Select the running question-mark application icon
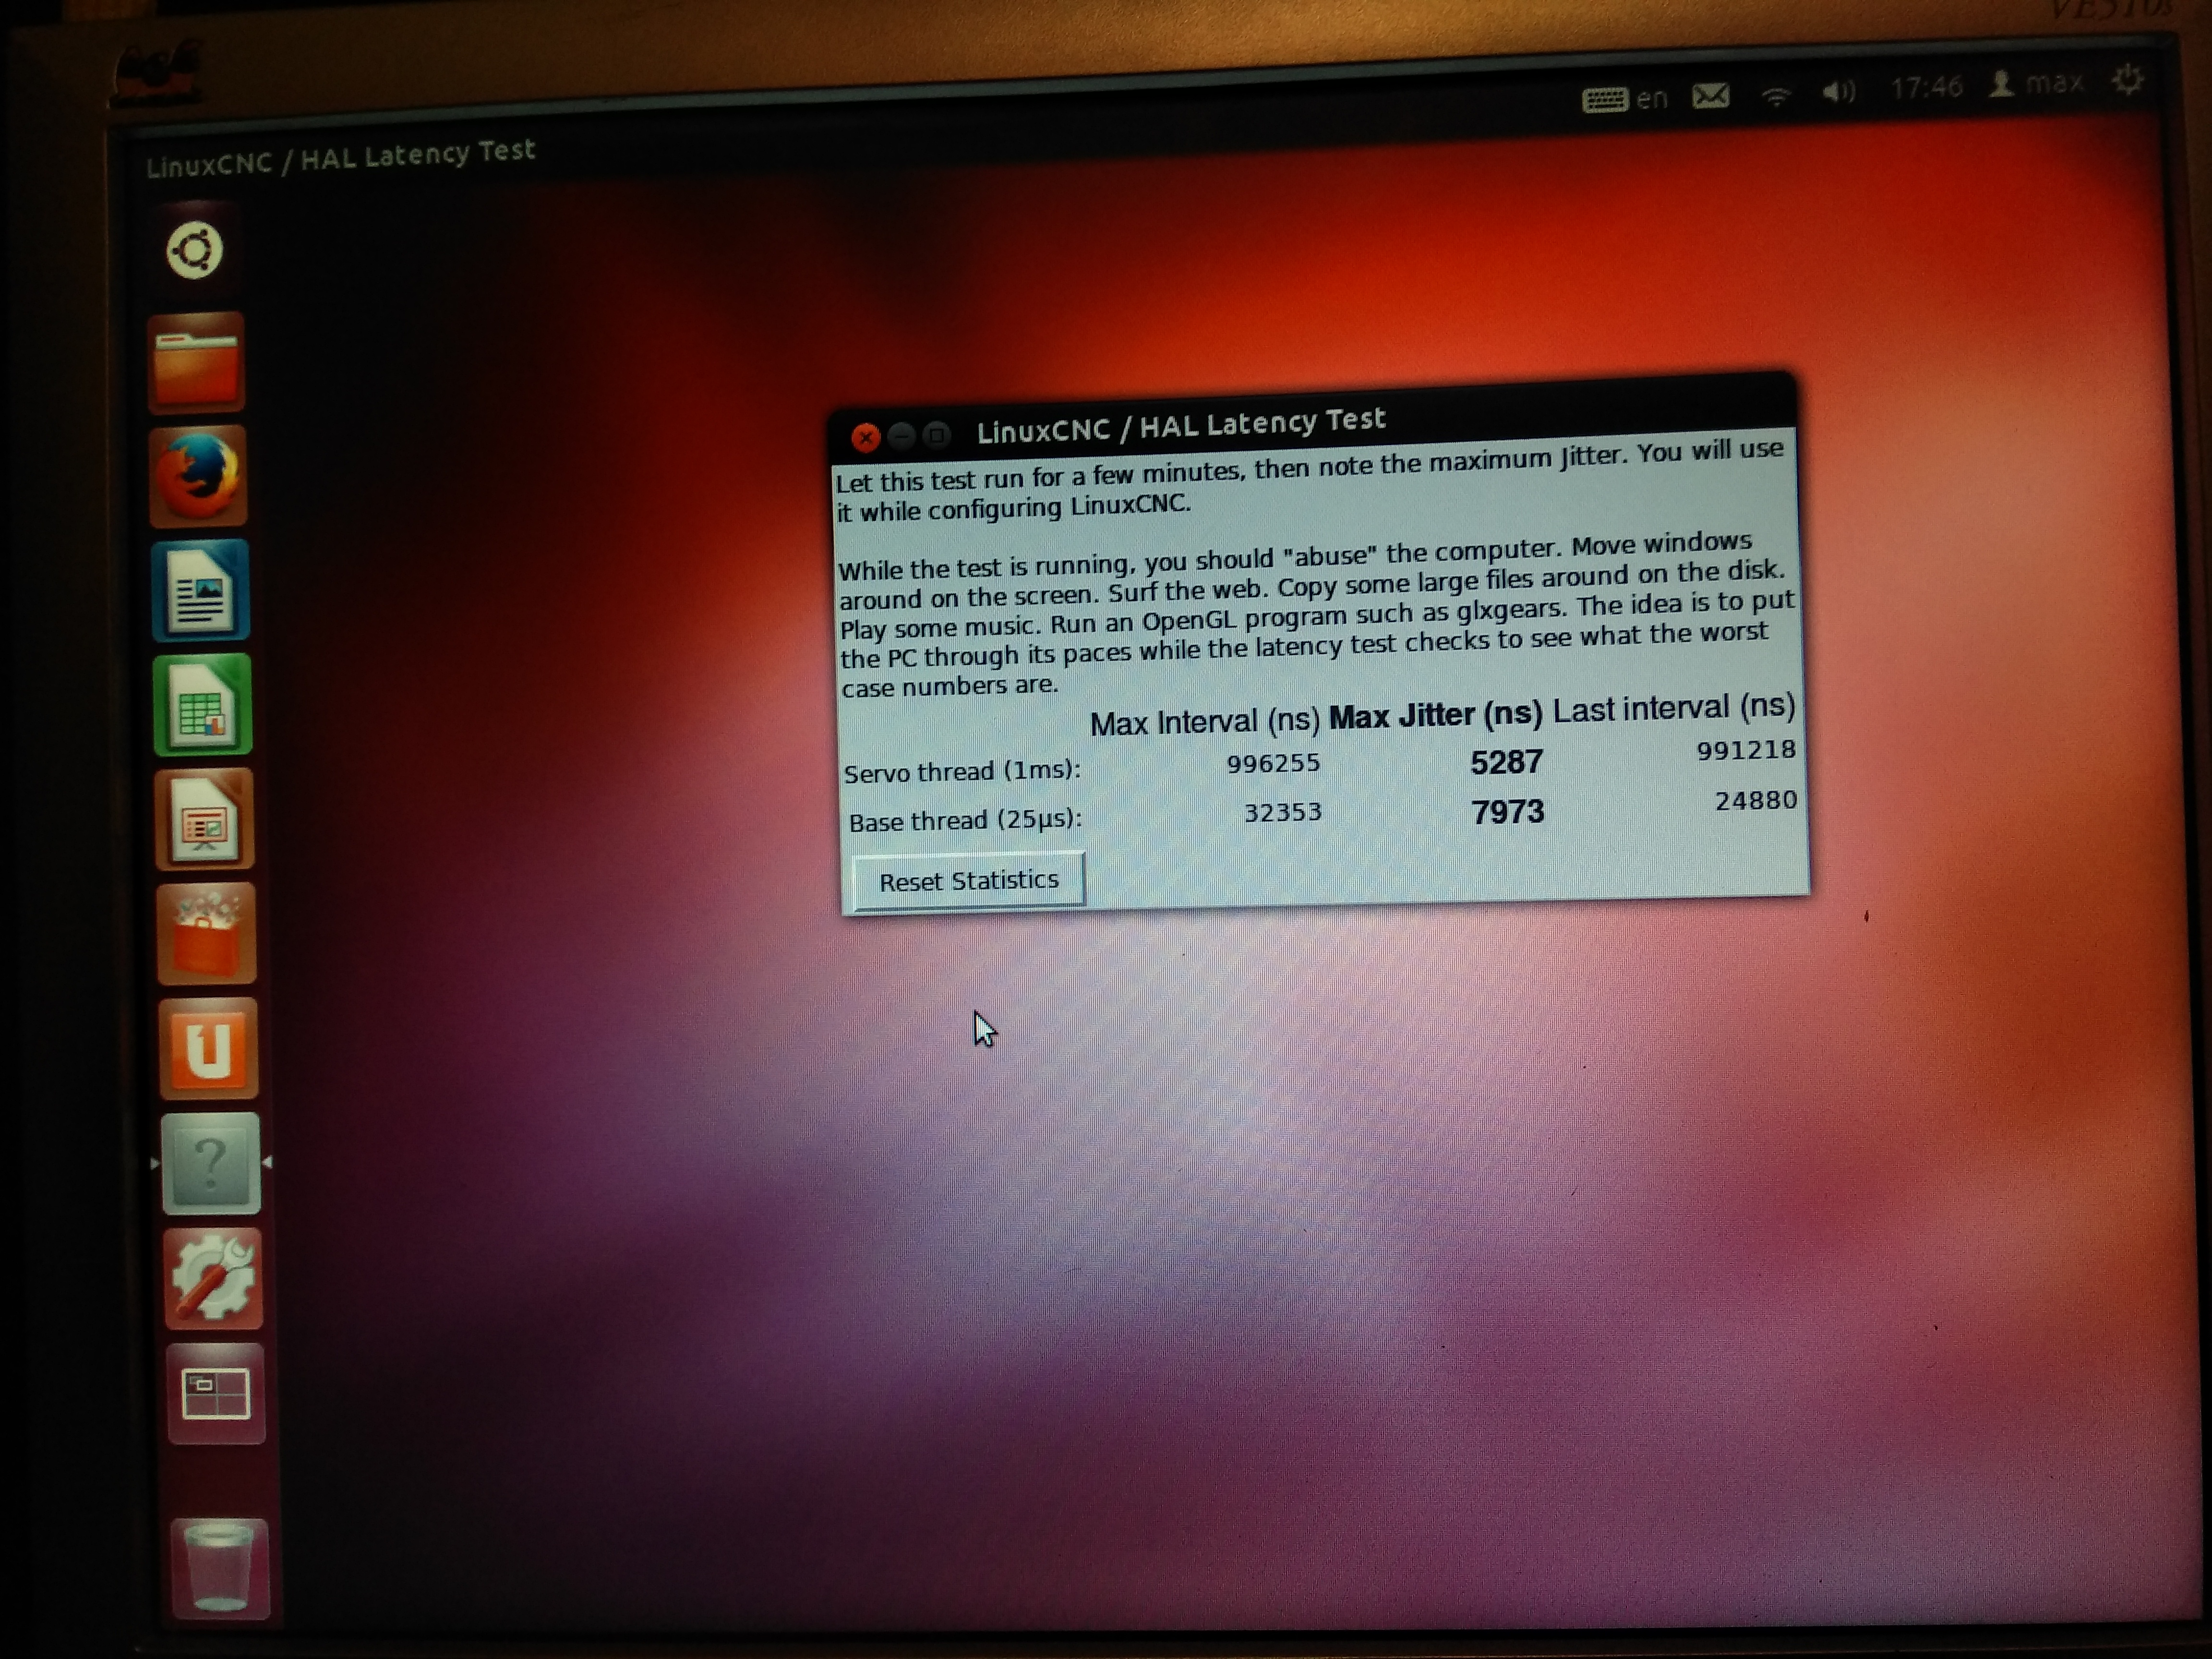 (211, 1163)
